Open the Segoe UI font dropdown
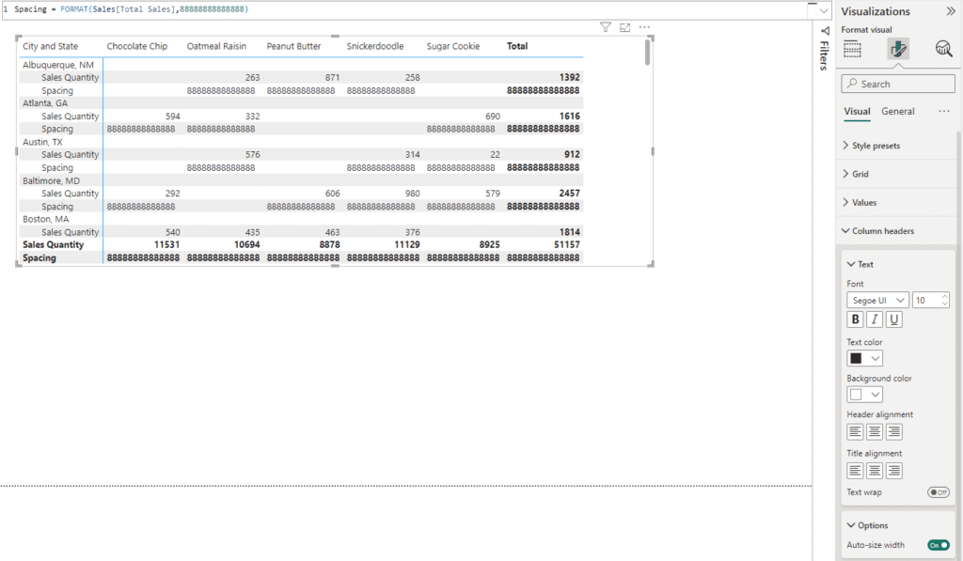The width and height of the screenshot is (963, 561). click(877, 300)
